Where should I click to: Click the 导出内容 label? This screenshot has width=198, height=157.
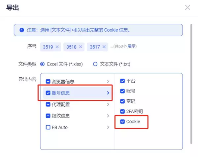click(27, 79)
